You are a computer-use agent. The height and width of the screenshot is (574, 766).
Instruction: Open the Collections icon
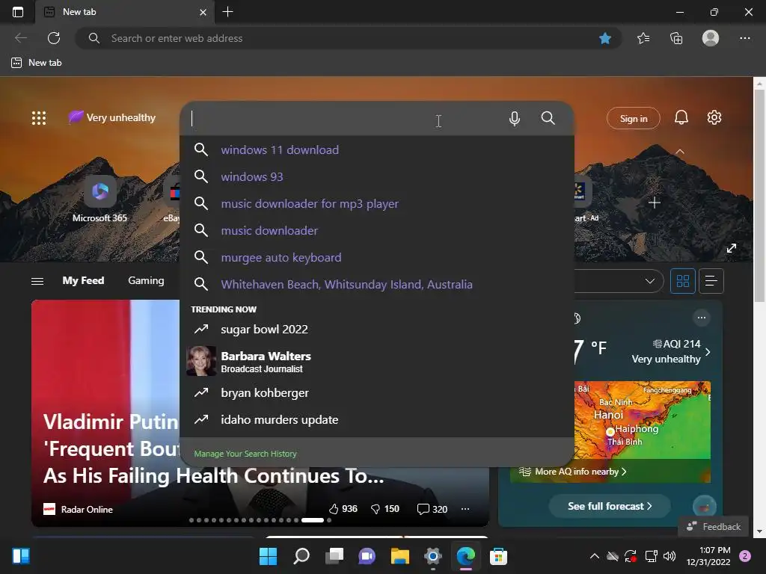pyautogui.click(x=676, y=38)
